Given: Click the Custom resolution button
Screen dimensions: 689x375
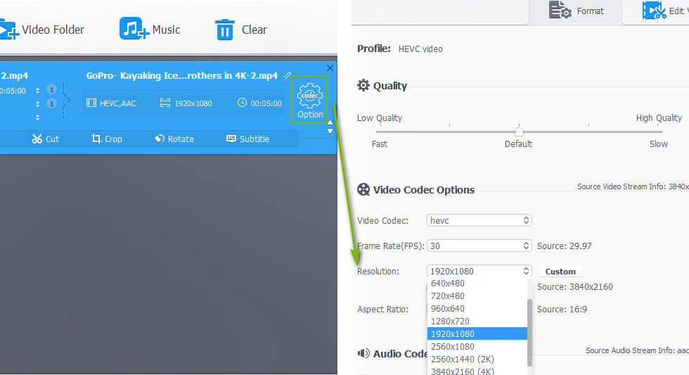Looking at the screenshot, I should pos(560,272).
